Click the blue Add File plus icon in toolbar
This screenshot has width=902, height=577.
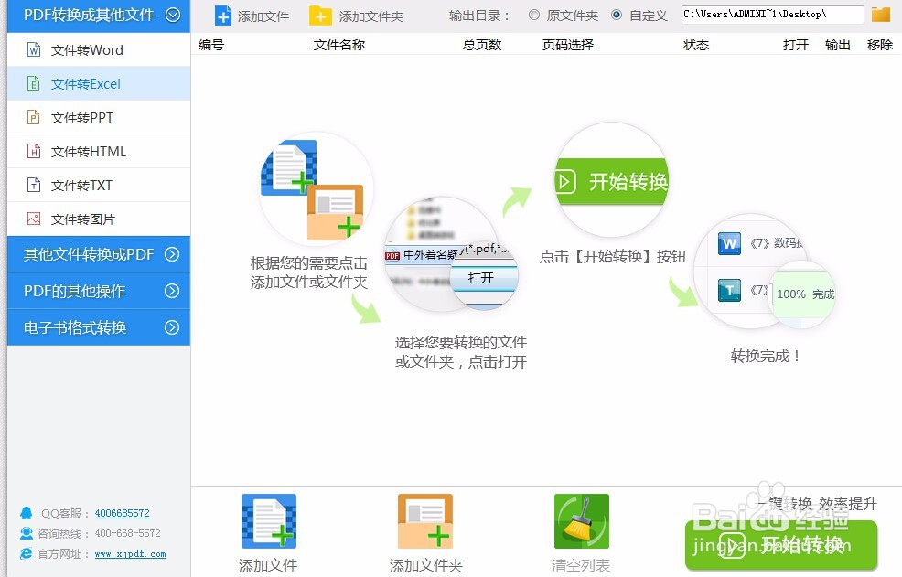click(x=223, y=16)
